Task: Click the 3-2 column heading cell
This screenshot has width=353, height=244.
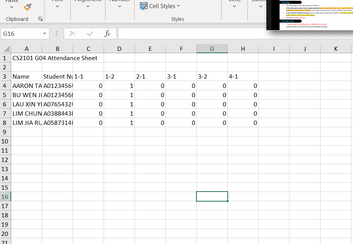Action: [x=212, y=77]
